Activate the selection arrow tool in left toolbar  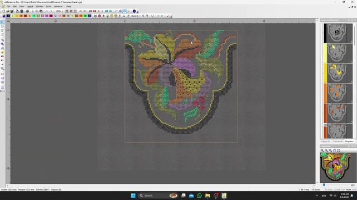(x=2, y=22)
